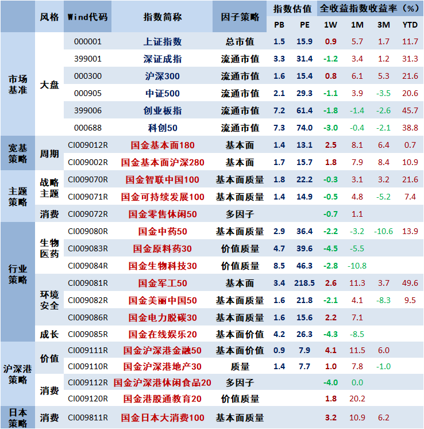Click the 行业策略 category cell

point(18,274)
